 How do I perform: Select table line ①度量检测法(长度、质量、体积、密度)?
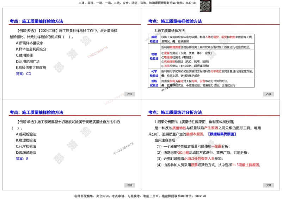pos(186,53)
